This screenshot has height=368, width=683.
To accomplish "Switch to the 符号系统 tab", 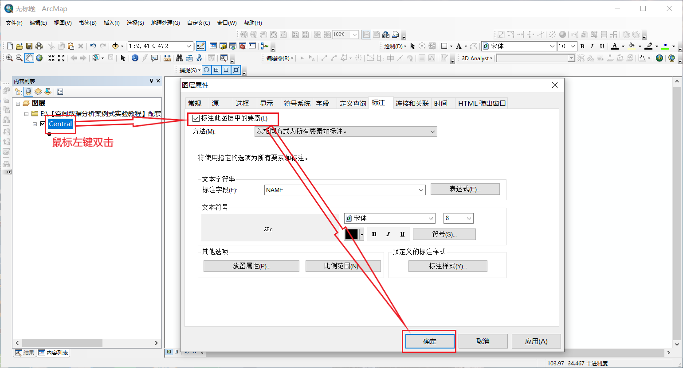I will (297, 103).
